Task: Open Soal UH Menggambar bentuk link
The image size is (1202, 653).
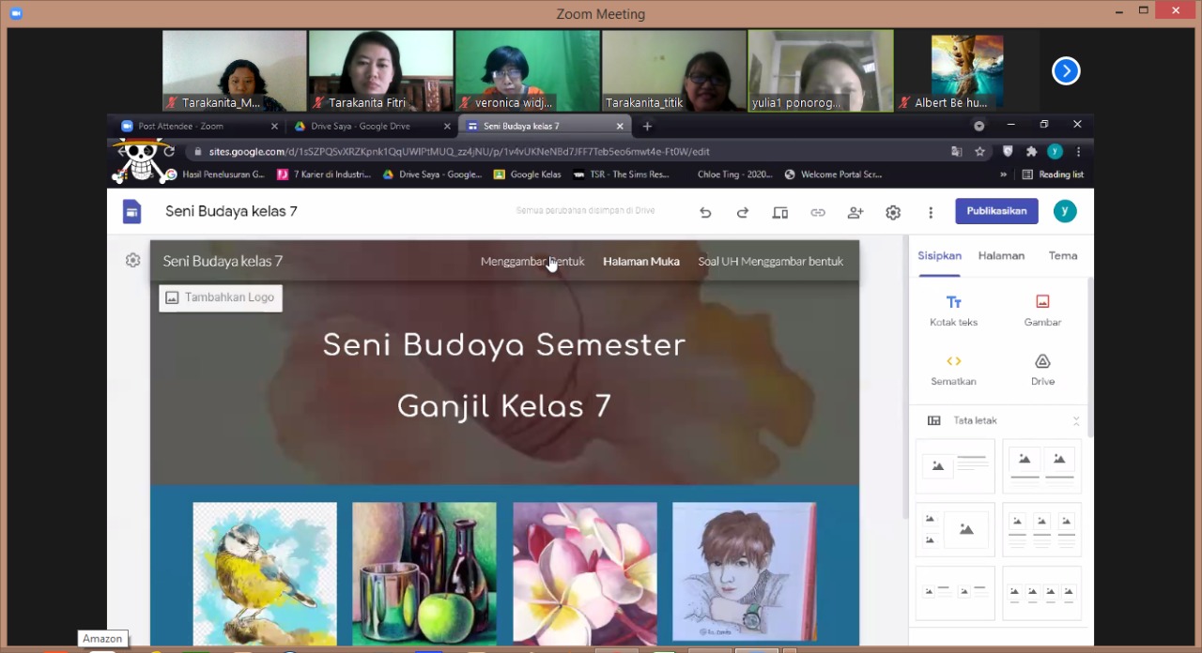Action: (x=771, y=262)
